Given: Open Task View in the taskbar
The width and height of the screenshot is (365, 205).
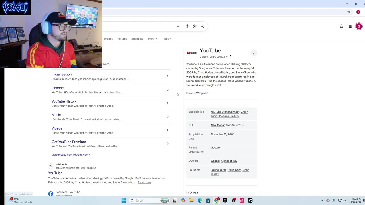Looking at the screenshot, I should (174, 200).
